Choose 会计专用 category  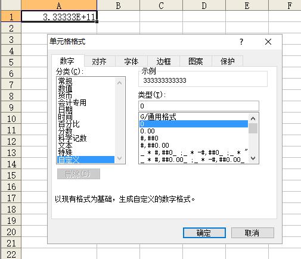tap(86, 102)
